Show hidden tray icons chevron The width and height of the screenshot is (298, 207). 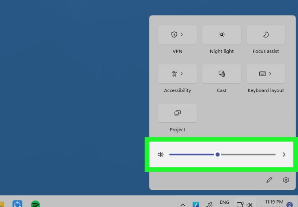(x=183, y=205)
